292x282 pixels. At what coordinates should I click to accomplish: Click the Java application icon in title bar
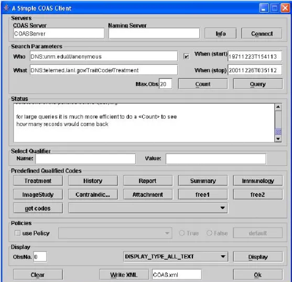[x=6, y=8]
